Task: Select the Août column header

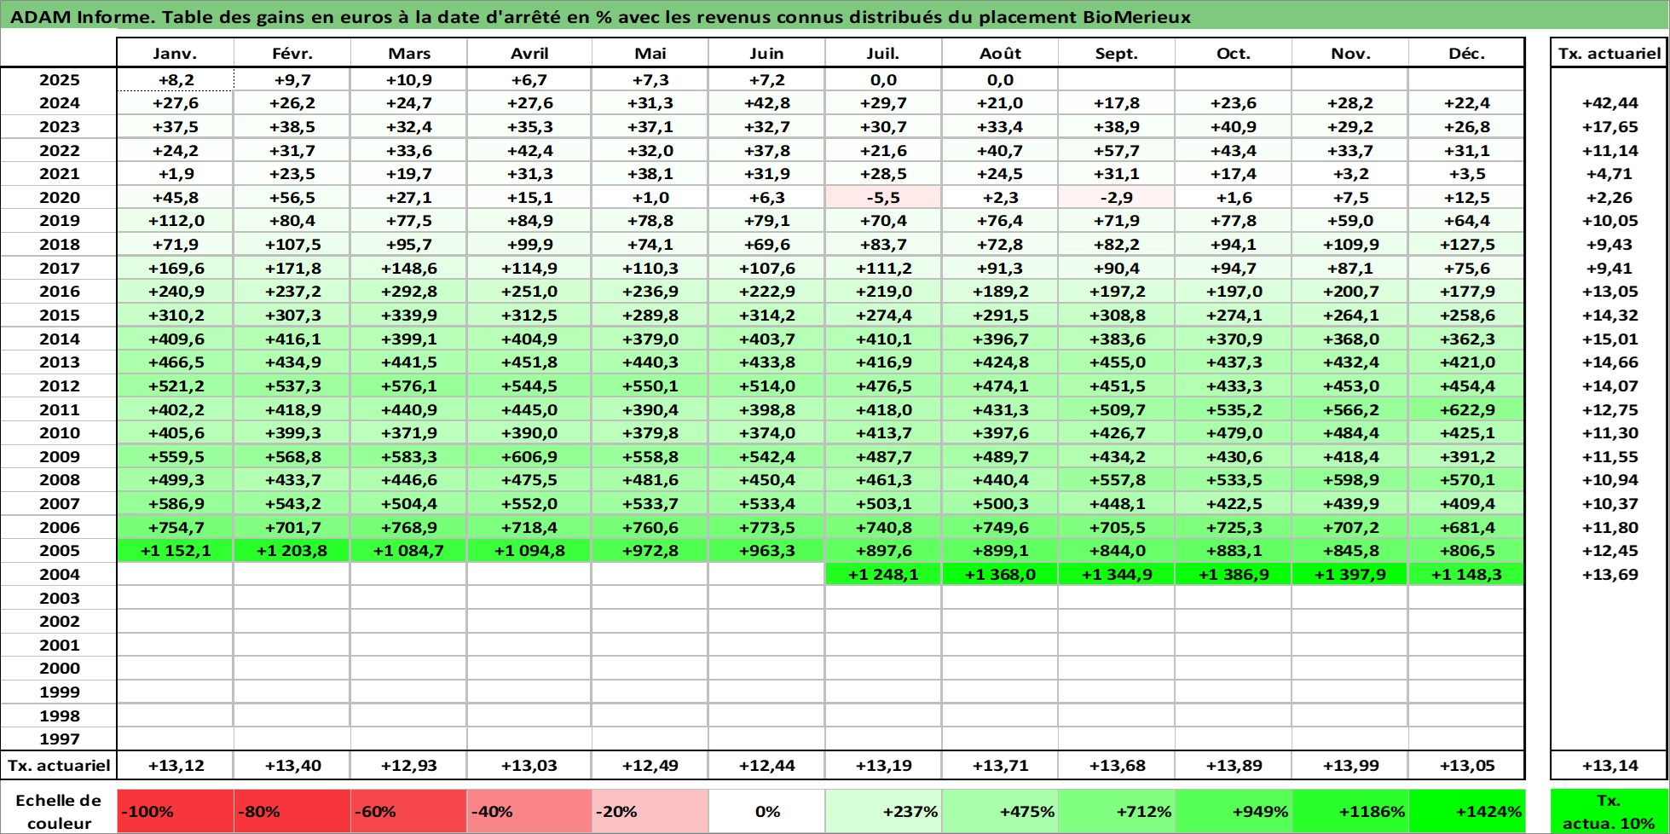Action: pos(1000,53)
